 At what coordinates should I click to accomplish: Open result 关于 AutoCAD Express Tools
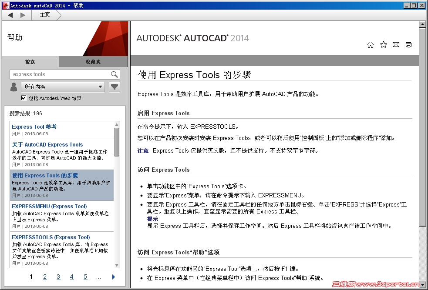point(47,145)
